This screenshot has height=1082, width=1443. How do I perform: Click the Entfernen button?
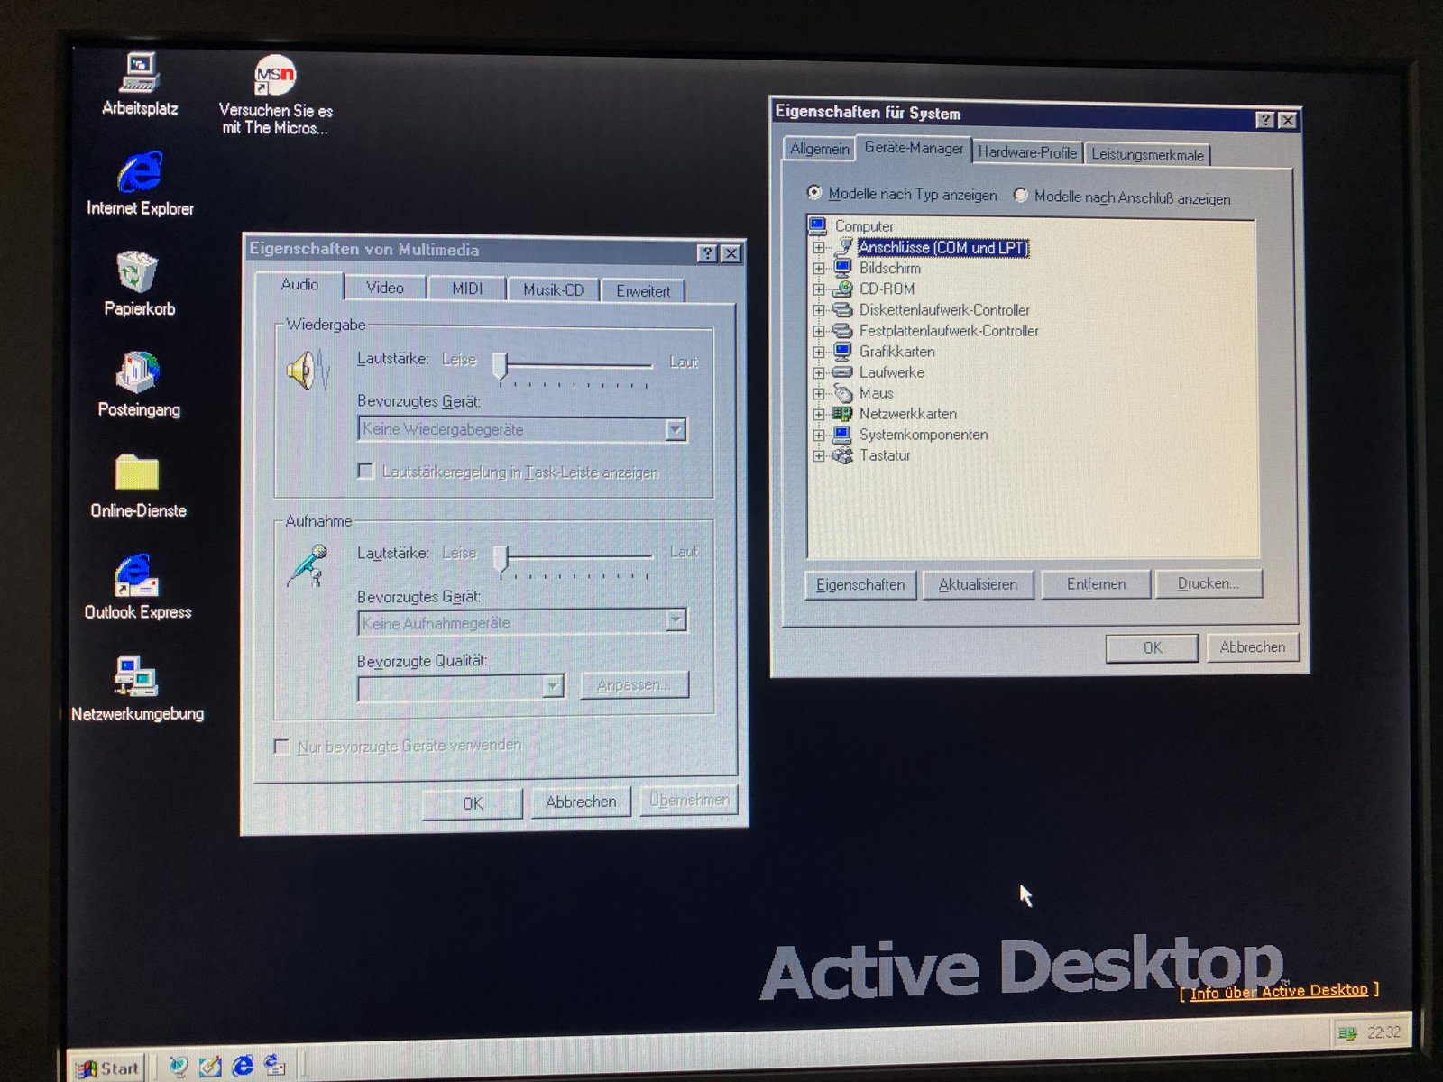(1096, 584)
